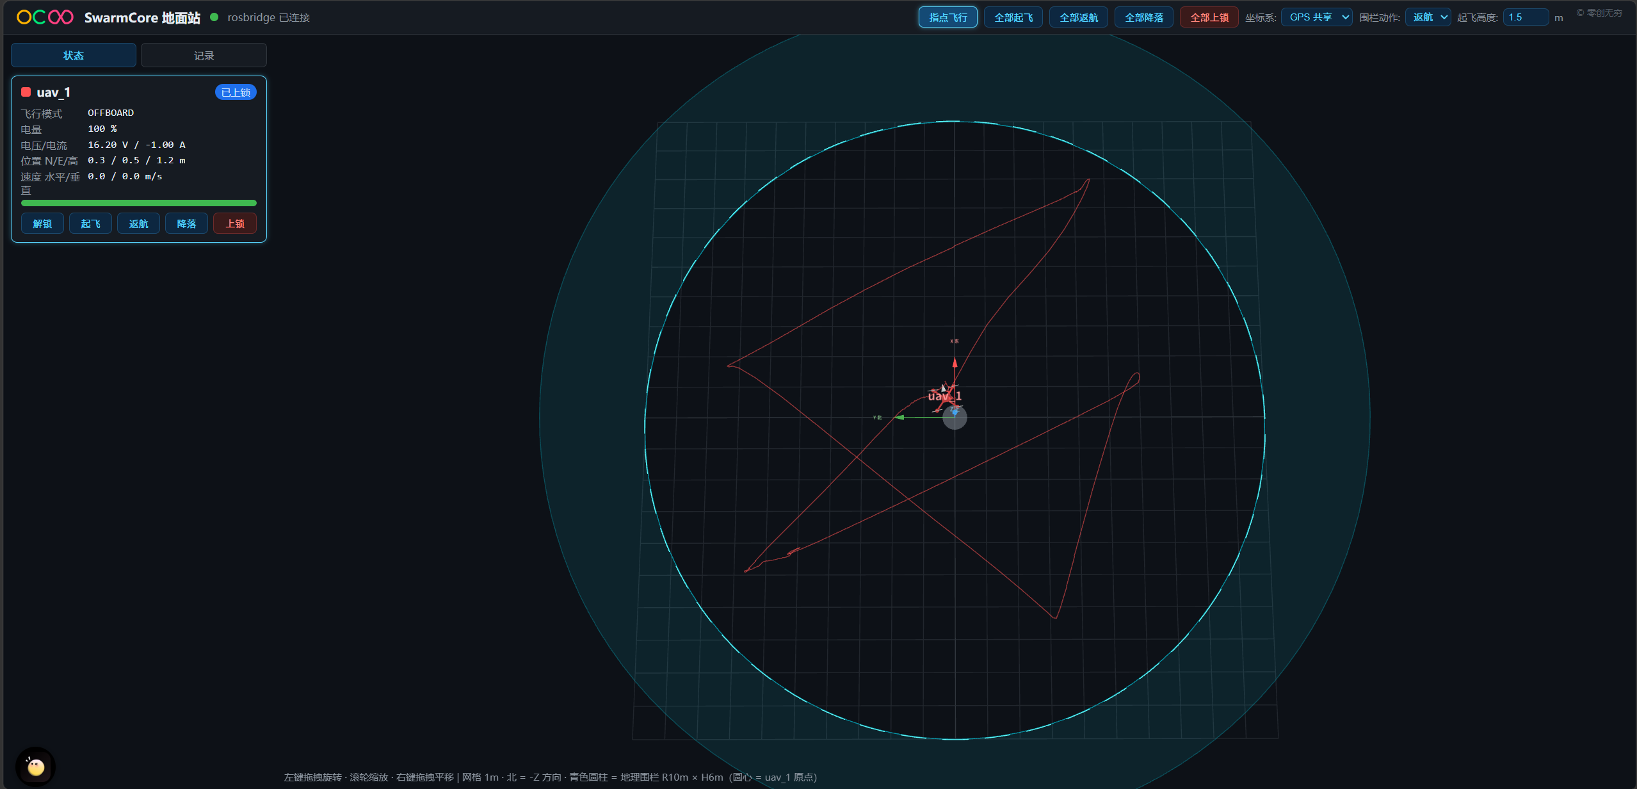
Task: Click the gray home origin marker on the map
Action: pyautogui.click(x=955, y=418)
